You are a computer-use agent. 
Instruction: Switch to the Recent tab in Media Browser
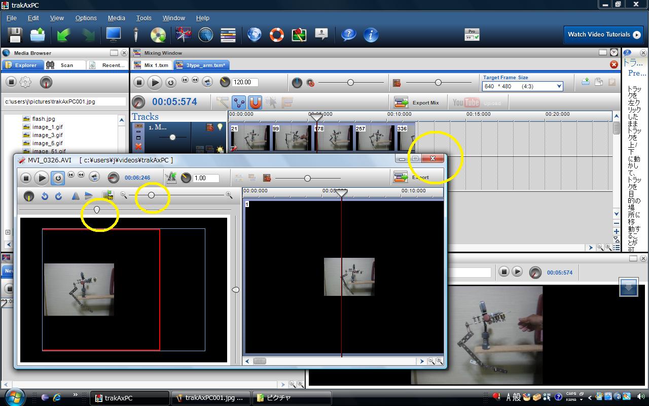click(x=107, y=65)
